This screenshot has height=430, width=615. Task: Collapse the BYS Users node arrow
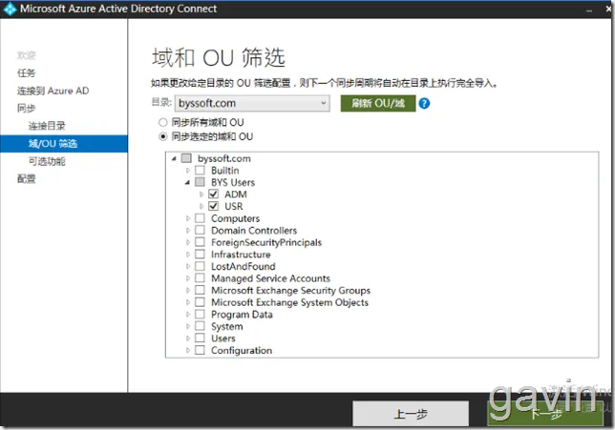[188, 182]
